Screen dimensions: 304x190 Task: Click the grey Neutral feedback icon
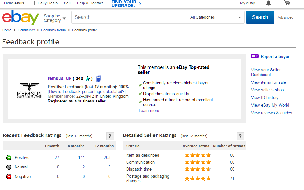click(x=9, y=167)
